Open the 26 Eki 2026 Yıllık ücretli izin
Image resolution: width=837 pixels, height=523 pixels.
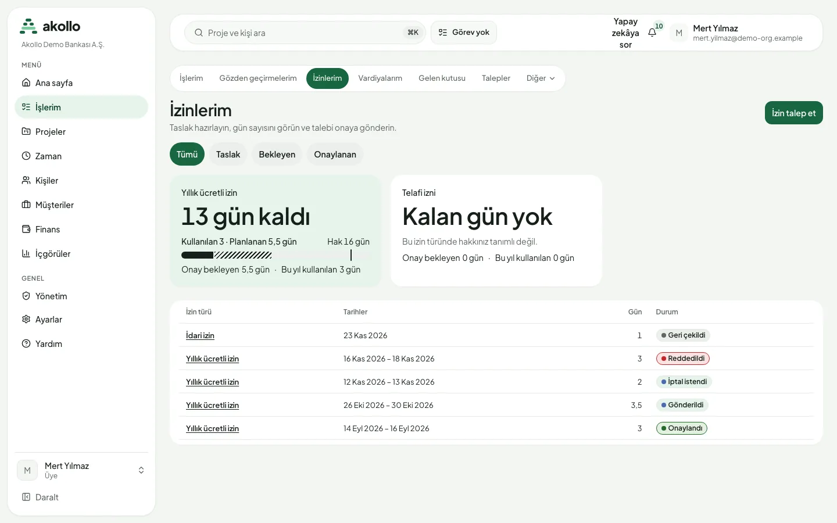(212, 406)
